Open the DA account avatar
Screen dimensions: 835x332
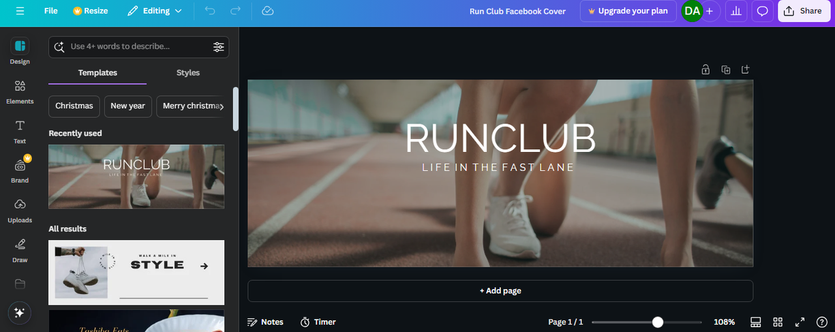692,11
